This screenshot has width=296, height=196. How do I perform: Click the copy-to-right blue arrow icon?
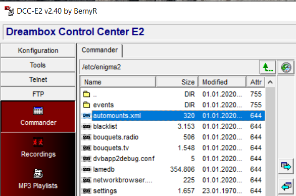286,166
